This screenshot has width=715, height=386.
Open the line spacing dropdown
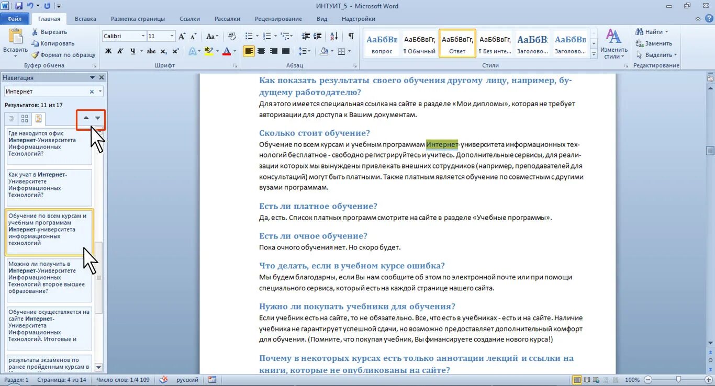pyautogui.click(x=304, y=51)
